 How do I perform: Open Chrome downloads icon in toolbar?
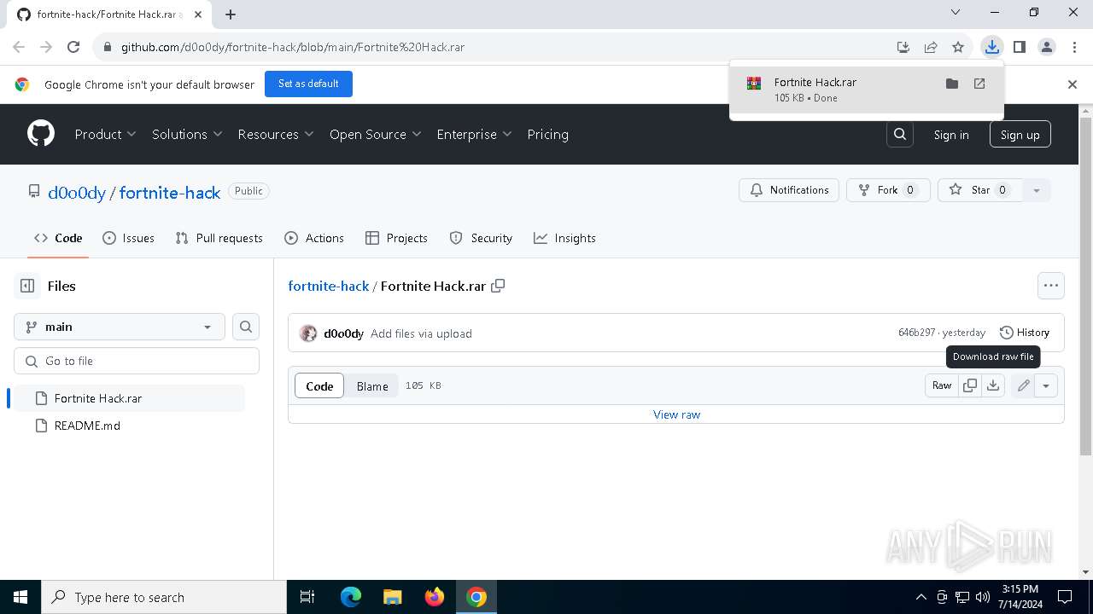991,47
